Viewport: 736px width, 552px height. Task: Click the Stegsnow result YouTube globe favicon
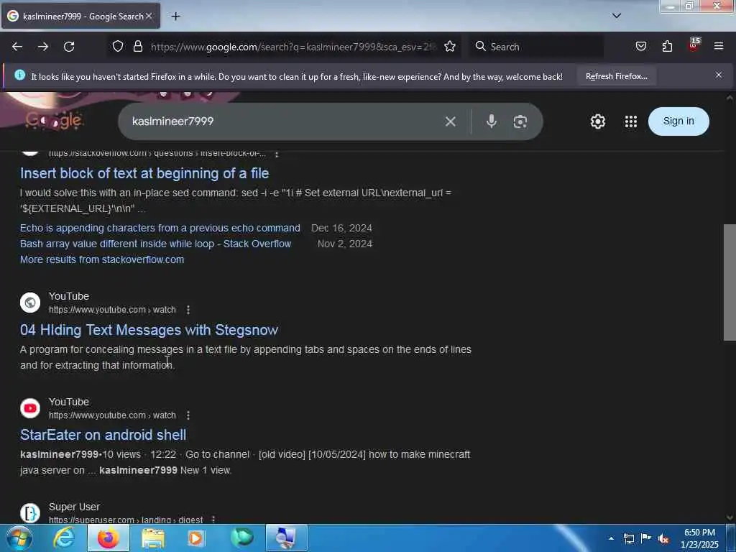pos(30,303)
